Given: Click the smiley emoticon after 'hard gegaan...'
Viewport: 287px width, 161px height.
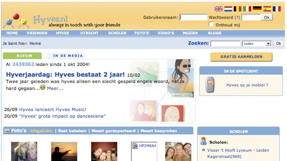Looking at the screenshot, I should coord(43,87).
